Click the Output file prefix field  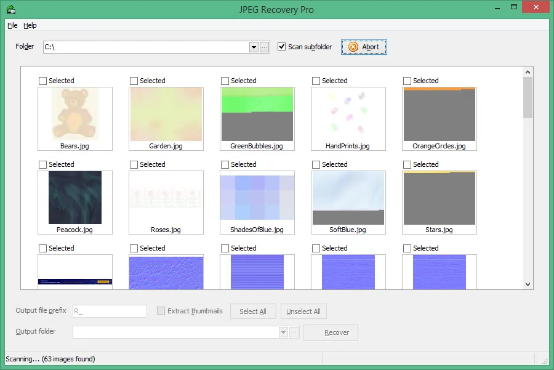[x=110, y=312]
